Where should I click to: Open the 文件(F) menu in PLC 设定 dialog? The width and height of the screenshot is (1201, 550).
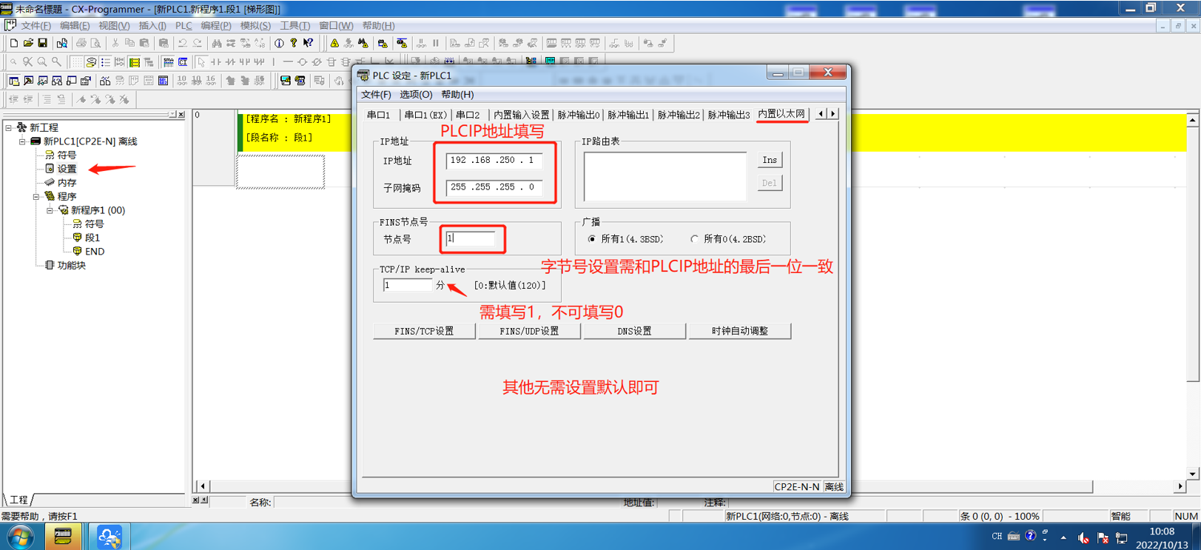point(376,95)
